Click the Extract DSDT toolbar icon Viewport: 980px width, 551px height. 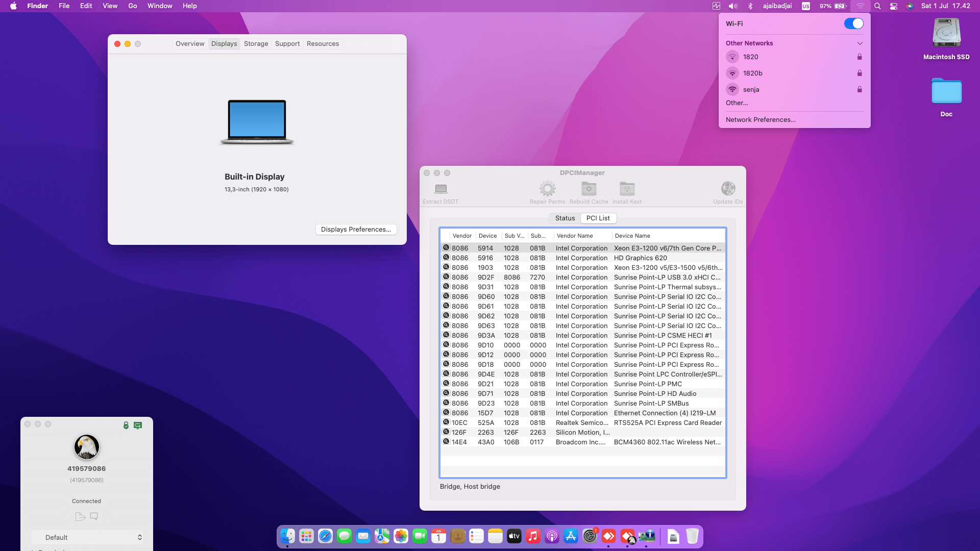pos(440,189)
